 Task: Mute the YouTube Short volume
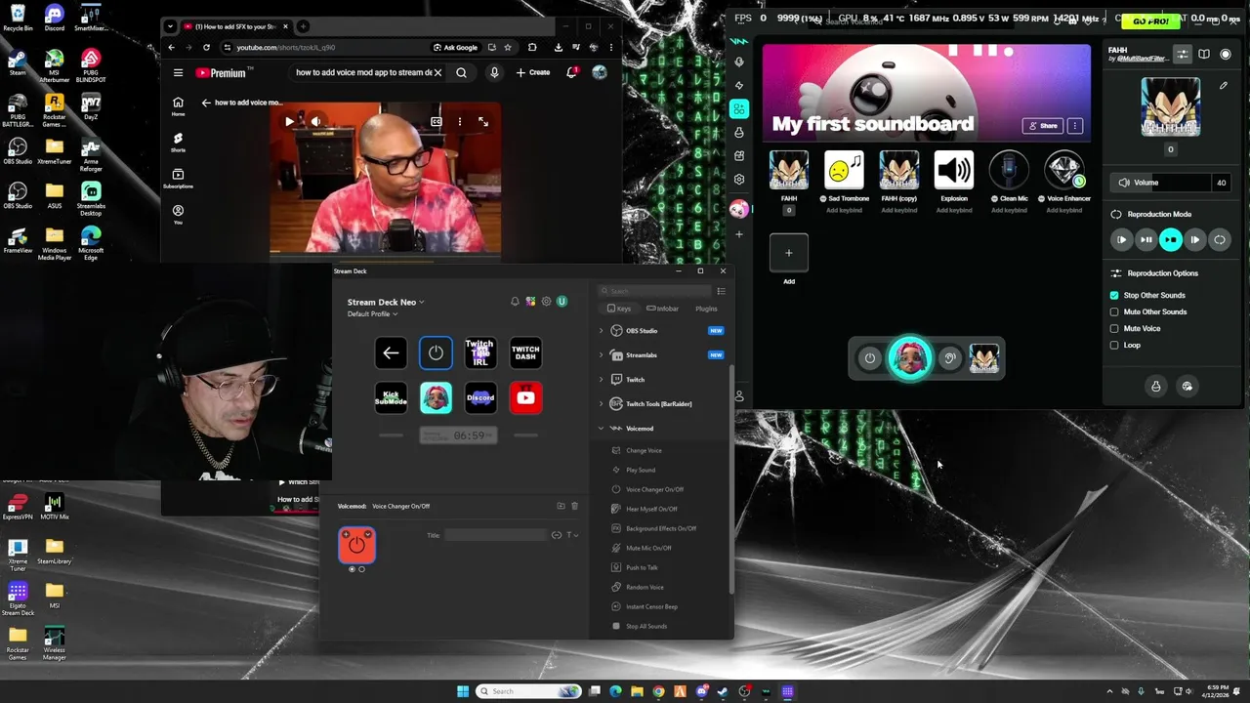pyautogui.click(x=315, y=121)
